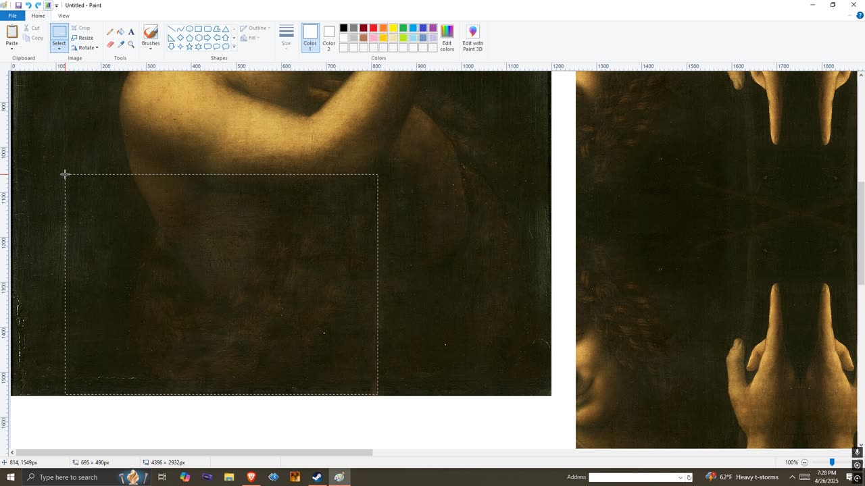The width and height of the screenshot is (865, 486).
Task: Click the Resize button
Action: pyautogui.click(x=82, y=38)
